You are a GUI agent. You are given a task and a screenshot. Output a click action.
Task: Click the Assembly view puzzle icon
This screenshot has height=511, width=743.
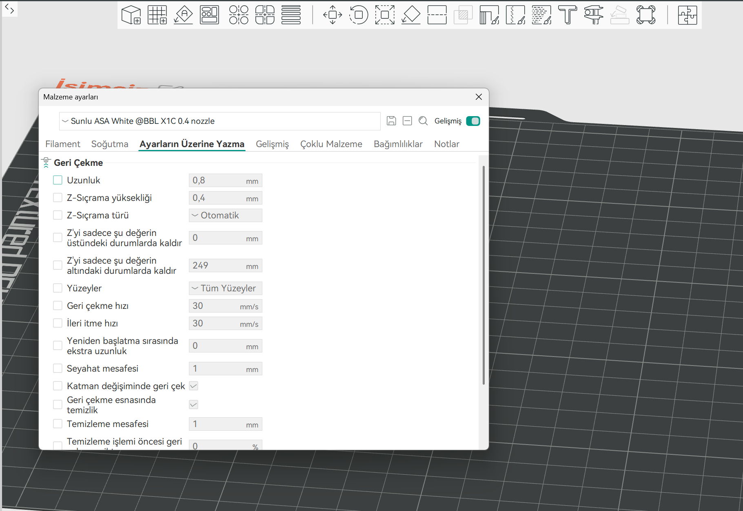(688, 15)
